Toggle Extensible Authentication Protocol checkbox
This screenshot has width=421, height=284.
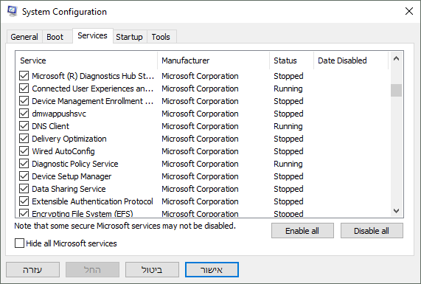(24, 201)
